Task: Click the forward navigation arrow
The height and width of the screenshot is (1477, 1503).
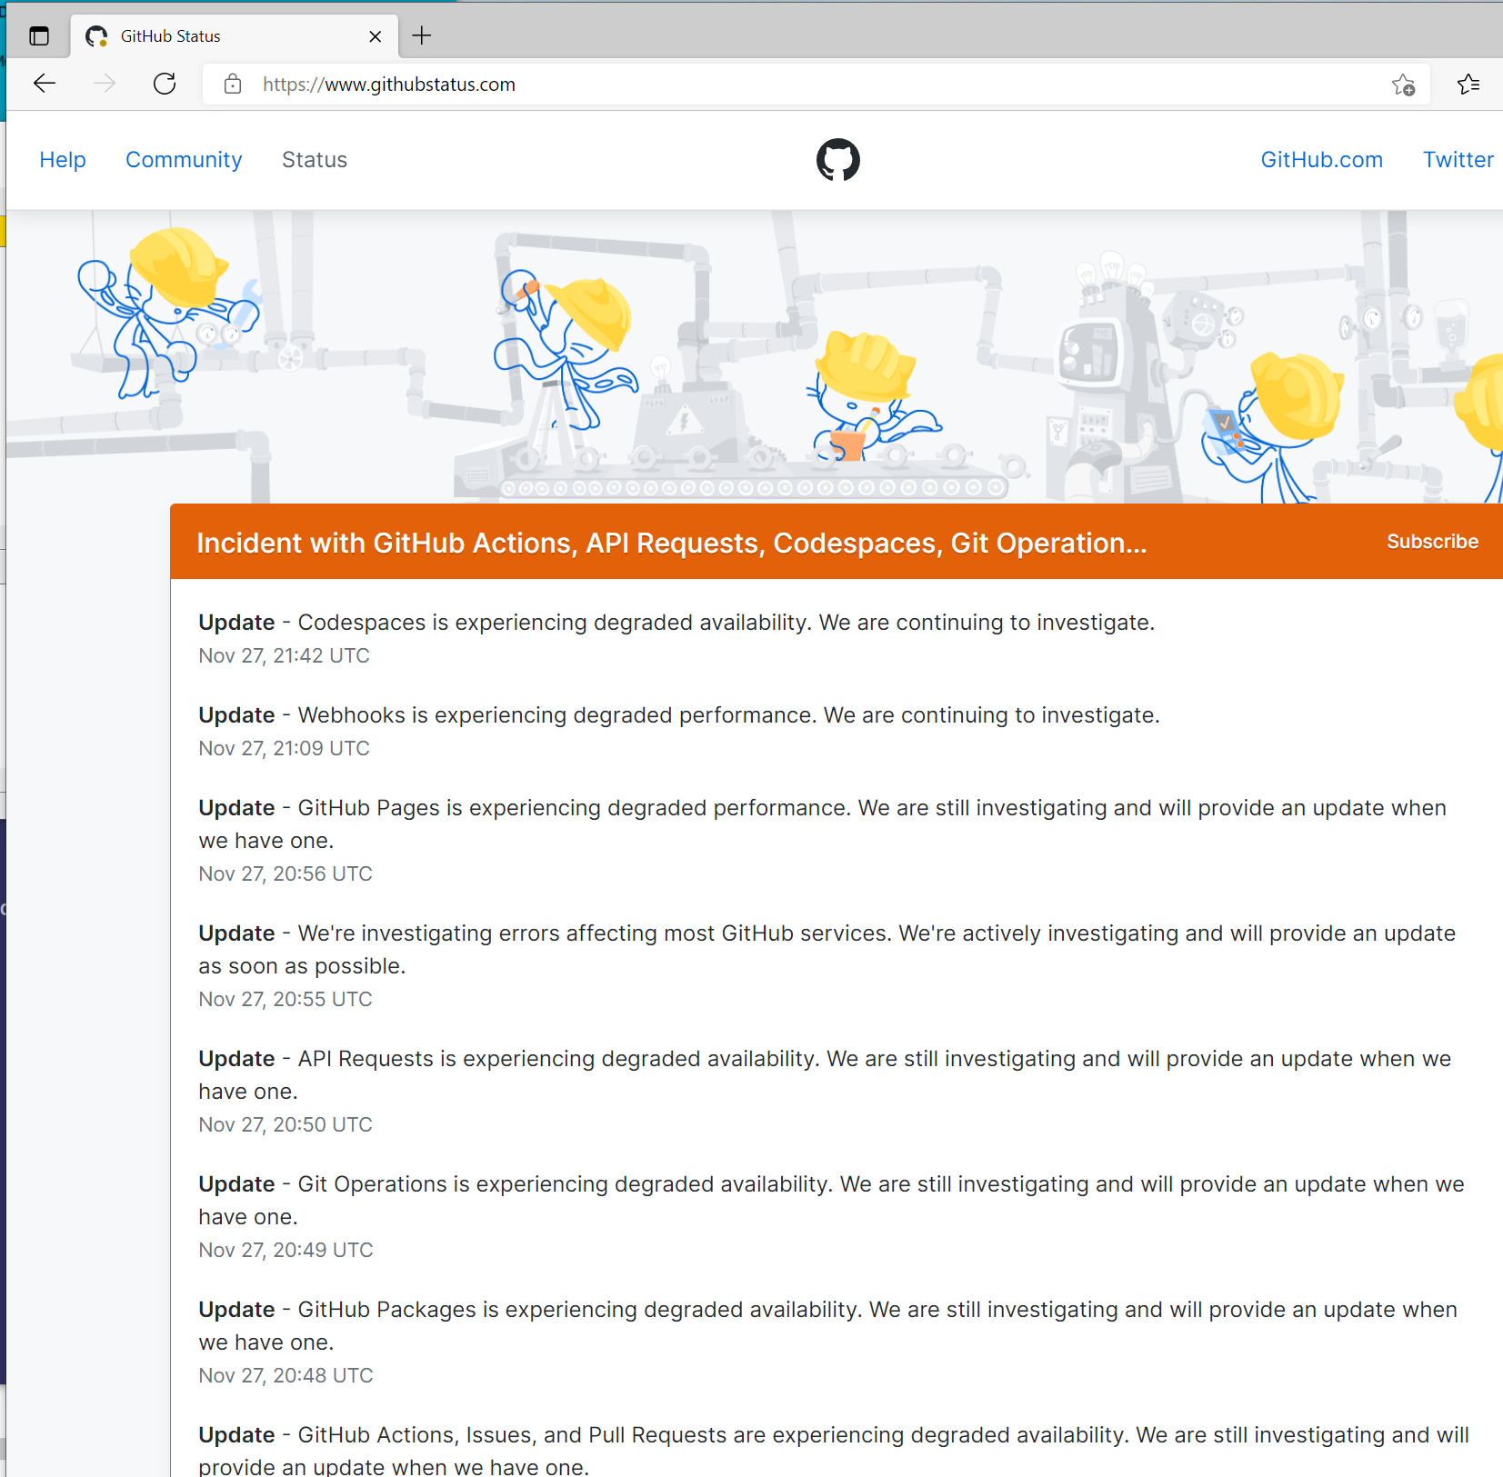Action: click(105, 85)
